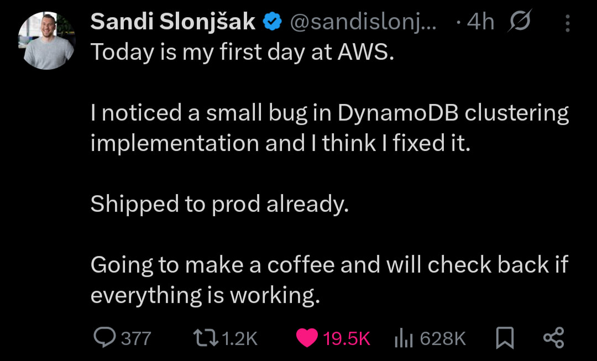The image size is (597, 361).
Task: Open Sandi Slonjšak's profile picture
Action: [x=46, y=41]
